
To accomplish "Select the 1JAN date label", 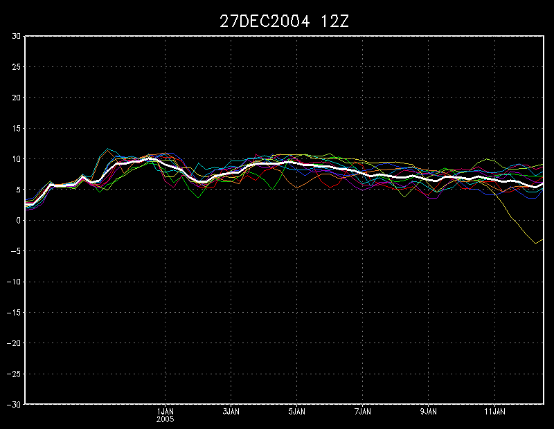I will click(165, 411).
